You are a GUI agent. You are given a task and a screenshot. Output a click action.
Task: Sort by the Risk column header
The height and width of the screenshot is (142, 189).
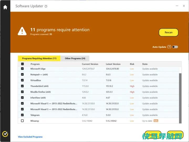click(132, 64)
